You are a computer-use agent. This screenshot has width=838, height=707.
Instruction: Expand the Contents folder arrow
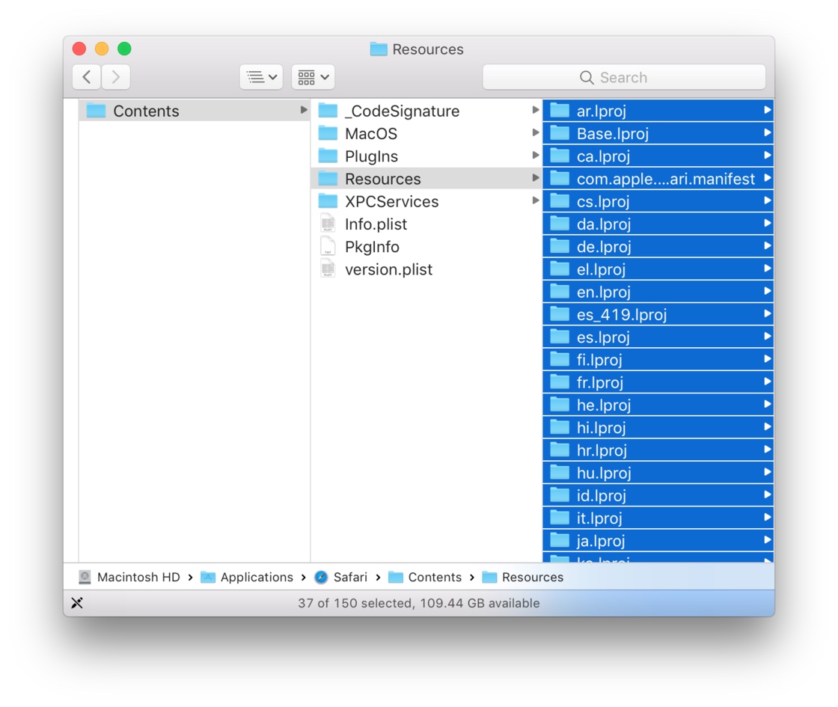point(304,110)
